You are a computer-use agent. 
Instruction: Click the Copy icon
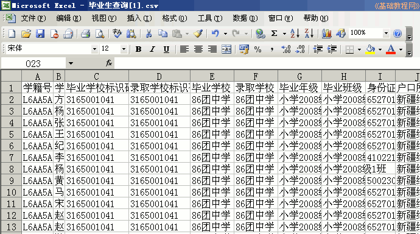pos(163,34)
